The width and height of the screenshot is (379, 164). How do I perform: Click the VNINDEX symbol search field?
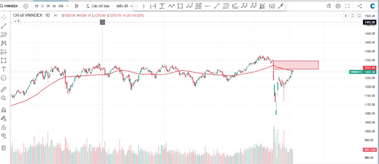[x=11, y=6]
